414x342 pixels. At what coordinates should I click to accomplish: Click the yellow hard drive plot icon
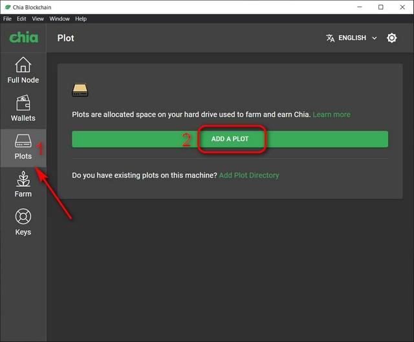point(80,90)
